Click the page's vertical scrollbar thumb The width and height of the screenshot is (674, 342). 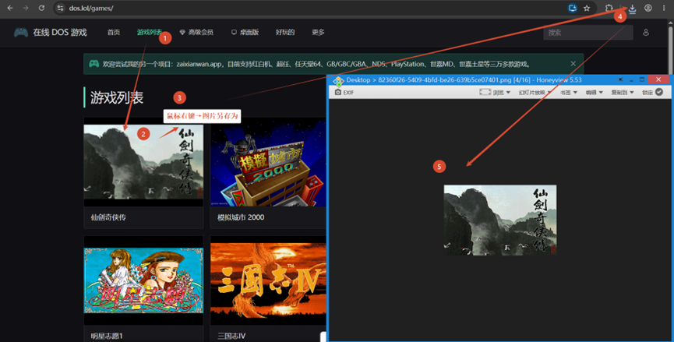pos(671,49)
